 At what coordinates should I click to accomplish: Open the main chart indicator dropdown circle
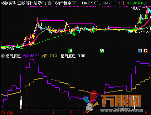(50, 3)
